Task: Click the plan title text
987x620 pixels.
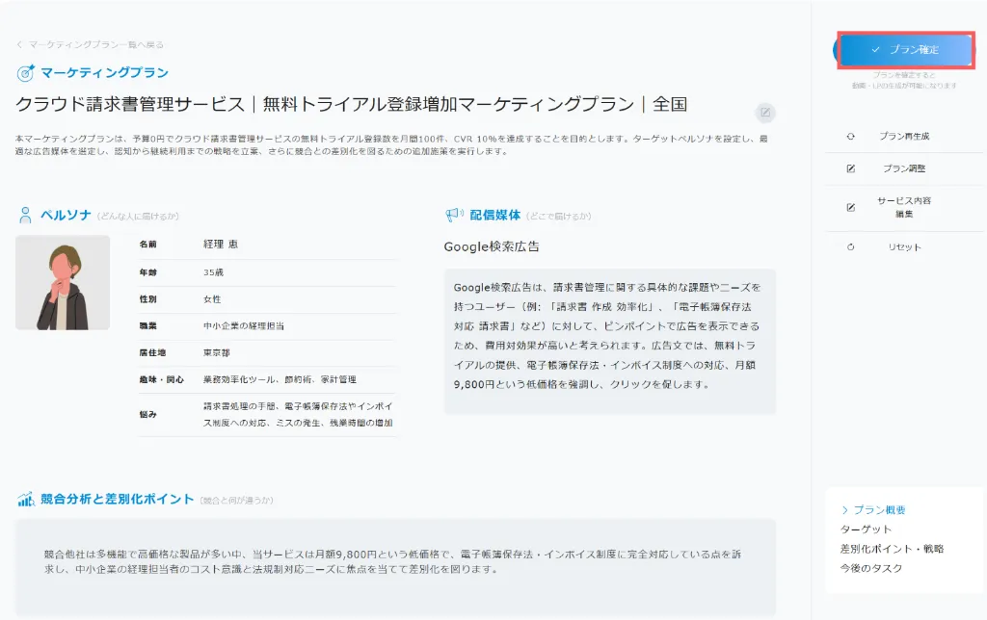Action: point(351,104)
